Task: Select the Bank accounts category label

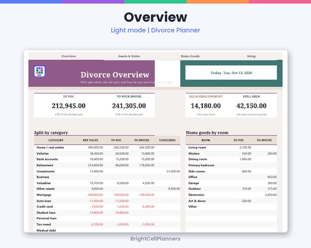Action: pos(47,159)
